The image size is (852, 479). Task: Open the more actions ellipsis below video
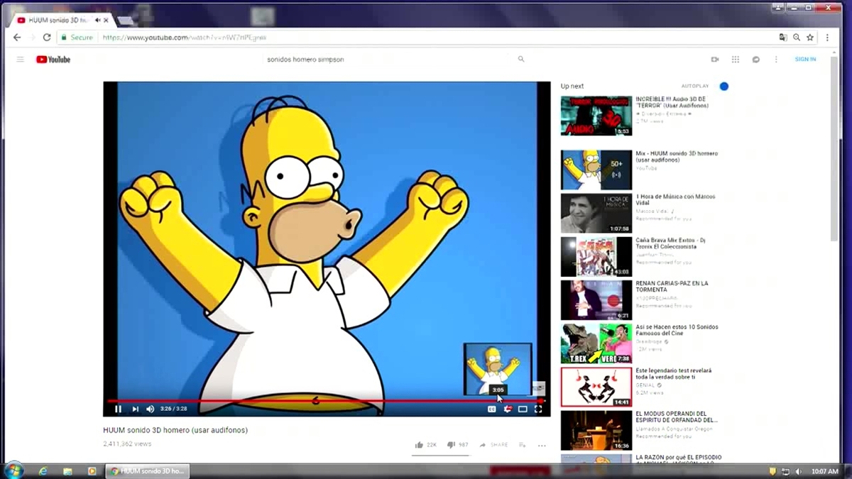542,446
